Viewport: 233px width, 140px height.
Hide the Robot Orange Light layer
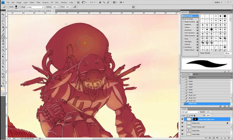(x=183, y=127)
